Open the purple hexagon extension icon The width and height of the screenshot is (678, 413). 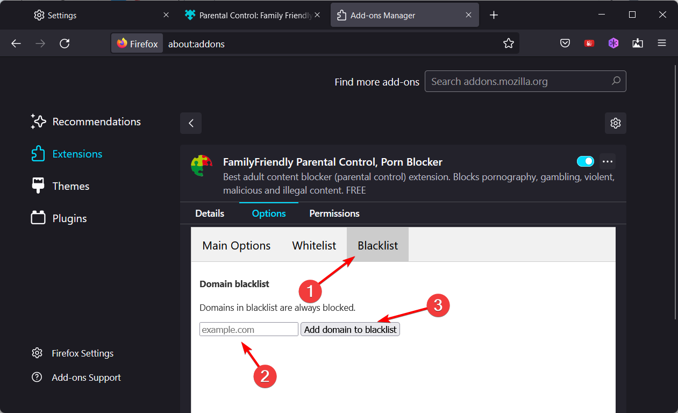point(613,44)
